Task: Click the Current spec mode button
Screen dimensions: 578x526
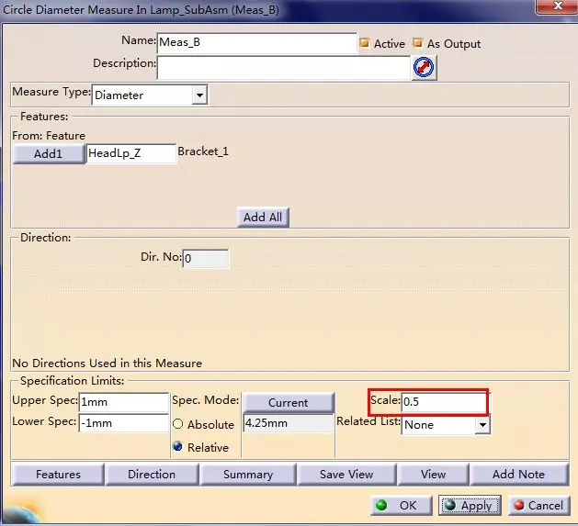Action: point(288,402)
